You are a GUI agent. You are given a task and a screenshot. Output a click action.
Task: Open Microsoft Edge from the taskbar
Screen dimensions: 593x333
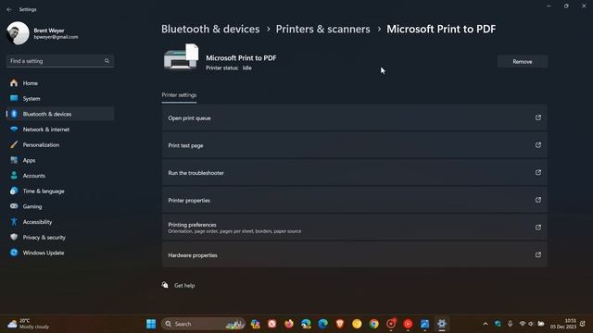pyautogui.click(x=322, y=324)
